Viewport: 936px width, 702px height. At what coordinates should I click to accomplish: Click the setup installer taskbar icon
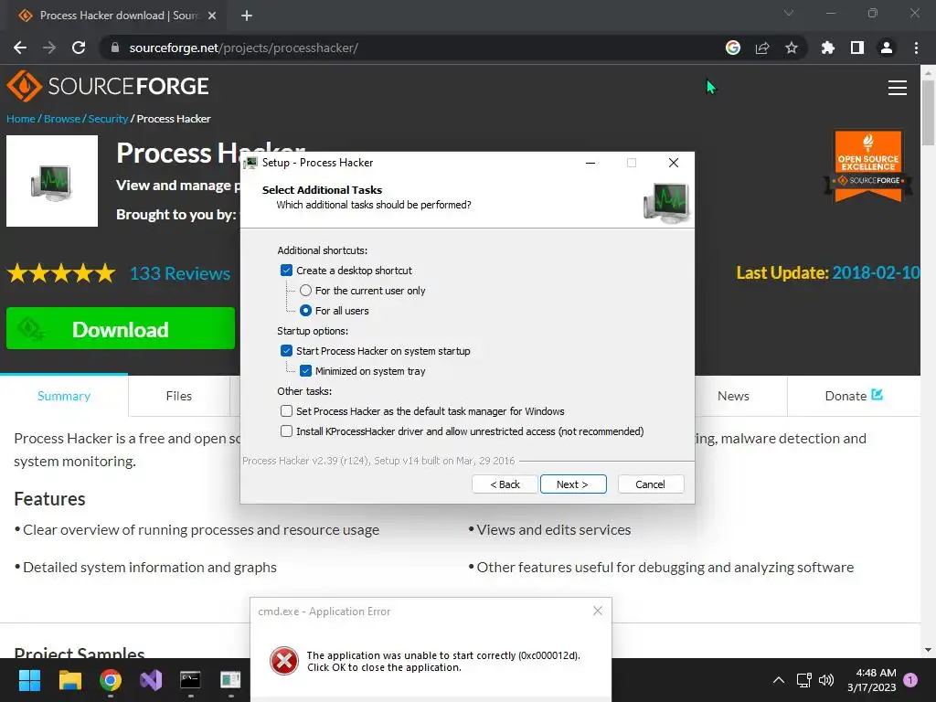click(x=230, y=680)
